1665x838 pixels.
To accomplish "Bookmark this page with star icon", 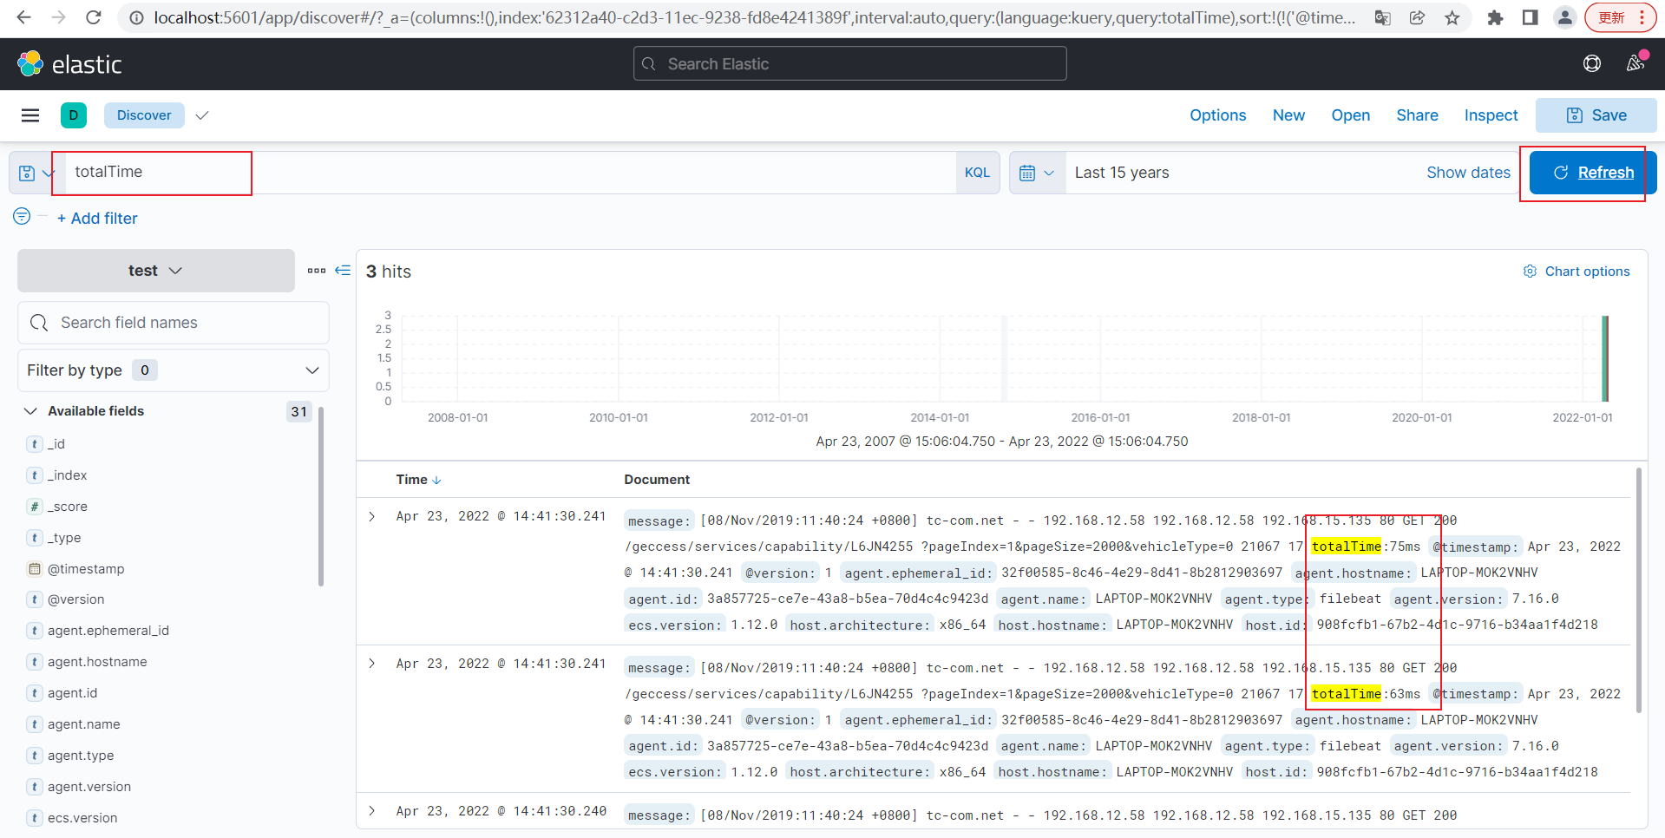I will pyautogui.click(x=1452, y=17).
